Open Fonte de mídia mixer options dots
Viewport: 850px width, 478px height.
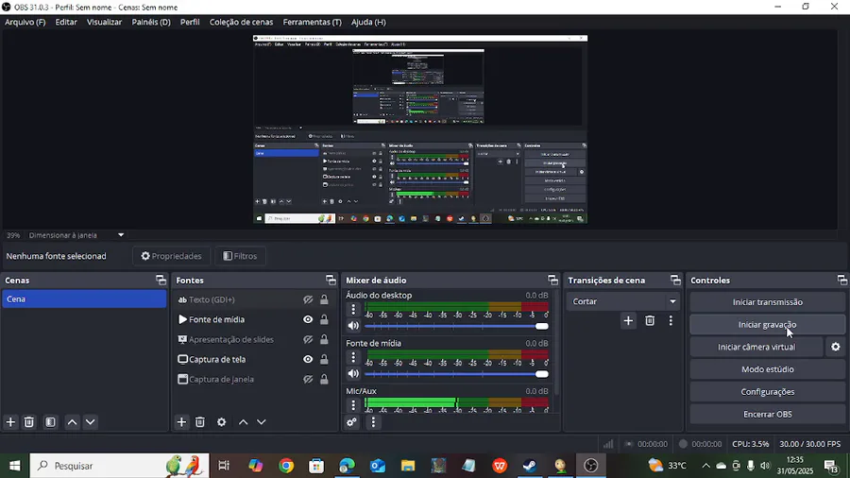pos(353,356)
